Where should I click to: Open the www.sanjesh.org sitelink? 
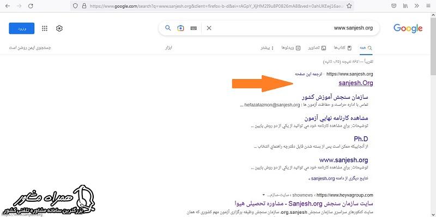click(343, 160)
